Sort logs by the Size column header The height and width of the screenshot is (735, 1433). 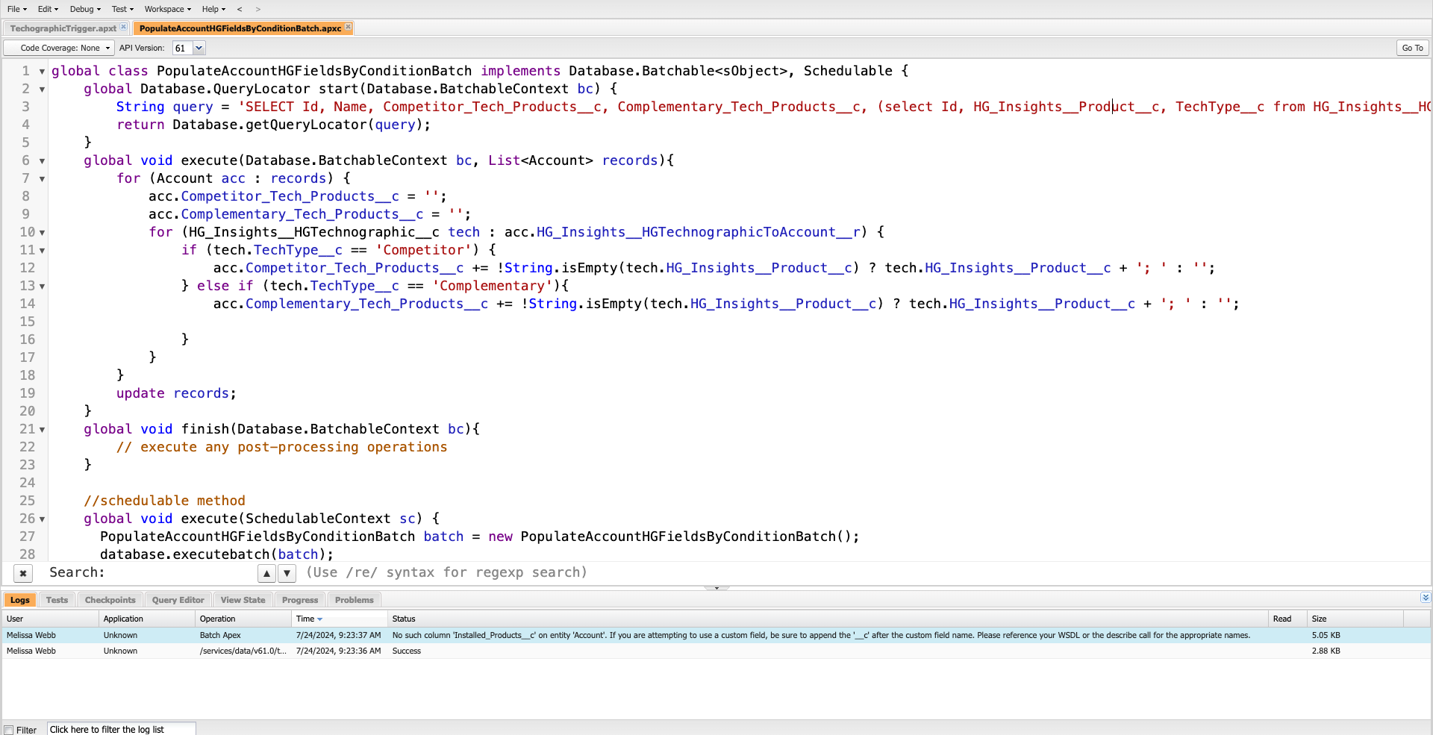click(x=1355, y=619)
